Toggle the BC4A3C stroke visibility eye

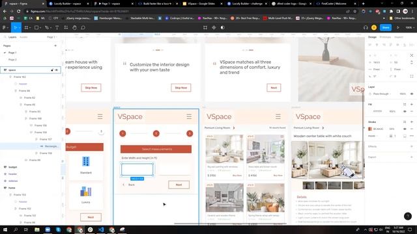coord(405,129)
